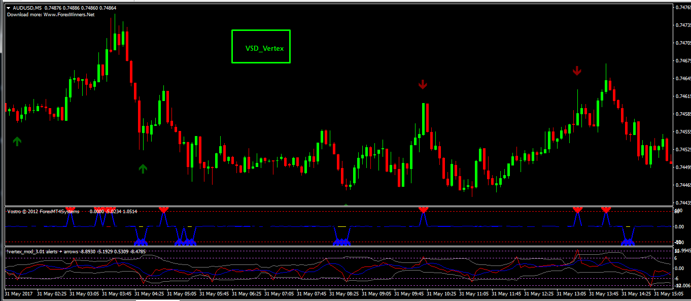This screenshot has width=691, height=301.
Task: Click the red down arrow near 13:05
Action: point(576,71)
